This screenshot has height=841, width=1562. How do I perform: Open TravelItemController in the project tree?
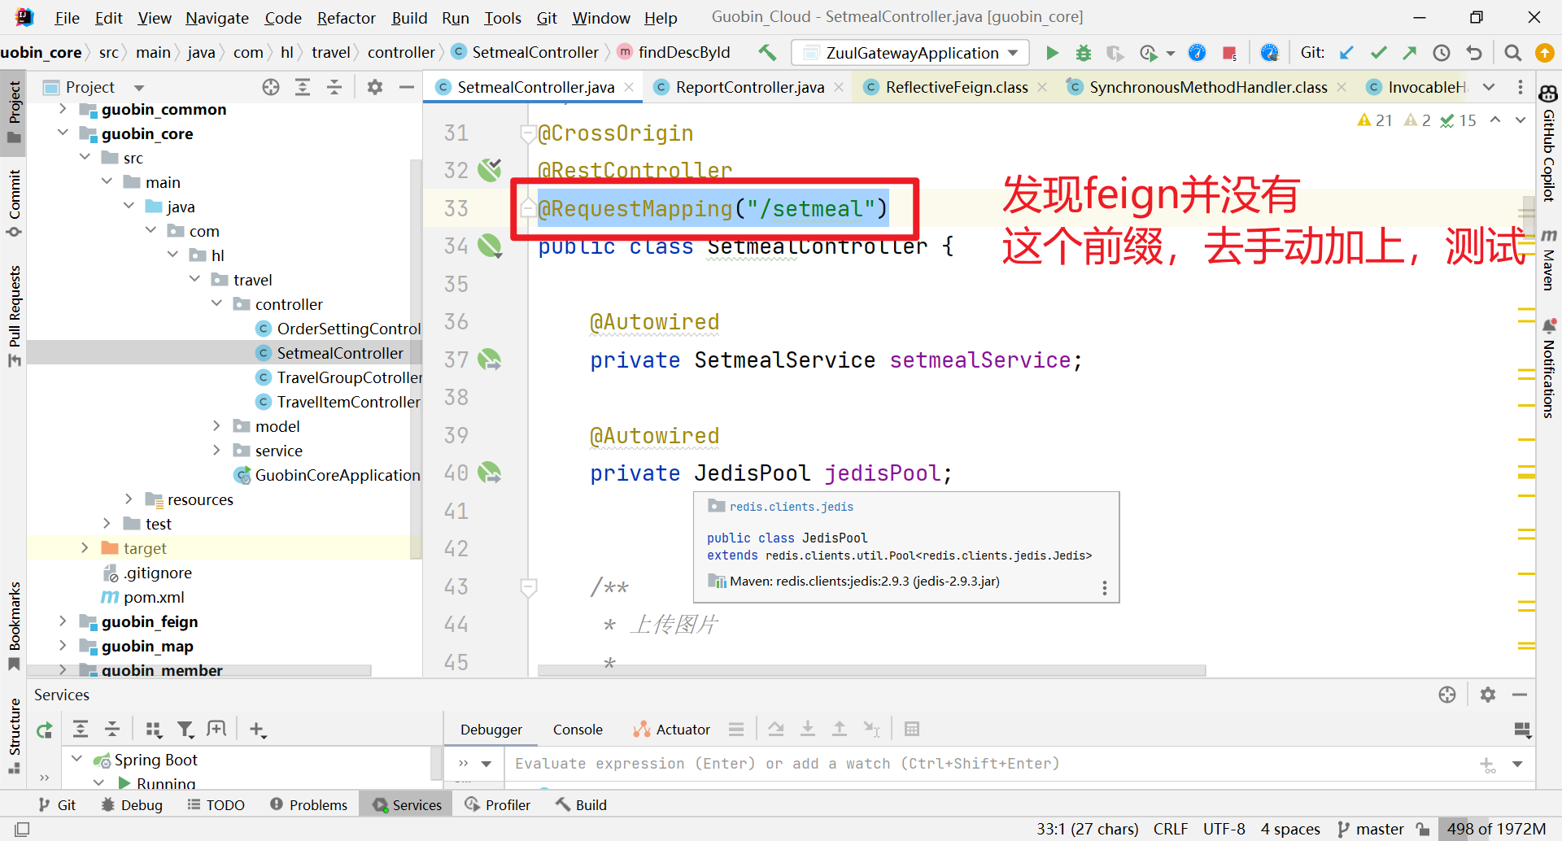coord(347,402)
